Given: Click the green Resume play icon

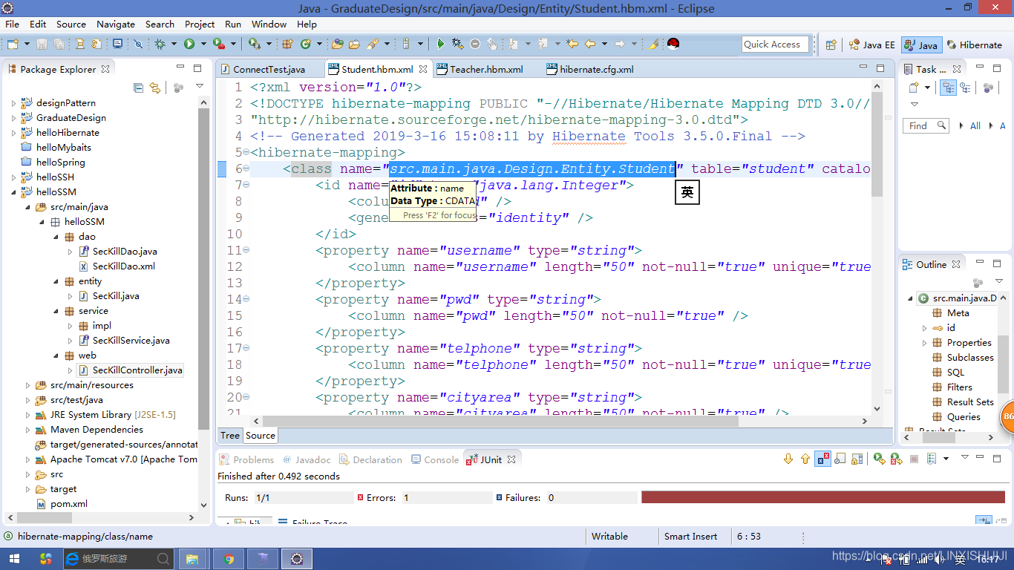Looking at the screenshot, I should [440, 45].
